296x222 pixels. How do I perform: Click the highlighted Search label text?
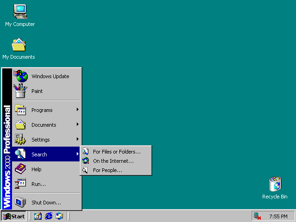pyautogui.click(x=39, y=154)
